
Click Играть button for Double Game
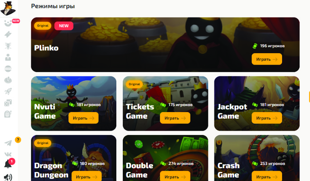(175, 176)
